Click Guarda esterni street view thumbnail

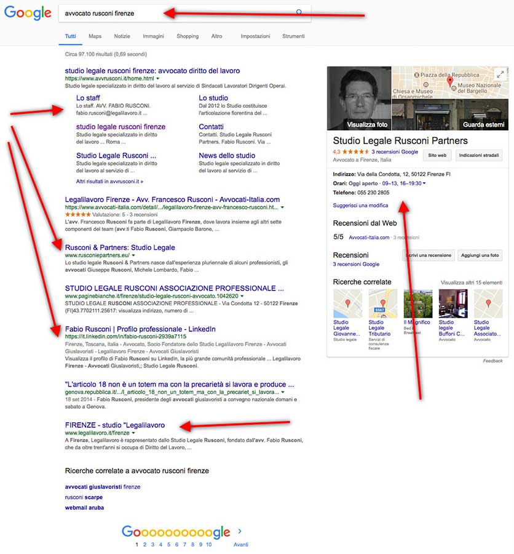(450, 115)
